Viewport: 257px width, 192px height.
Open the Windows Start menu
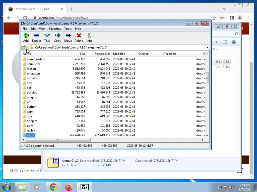pyautogui.click(x=7, y=187)
